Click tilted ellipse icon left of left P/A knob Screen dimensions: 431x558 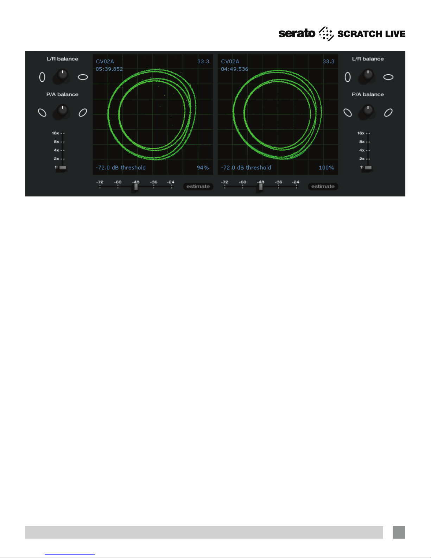(42, 113)
